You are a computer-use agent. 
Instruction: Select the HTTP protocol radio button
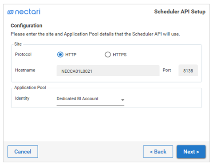[60, 55]
